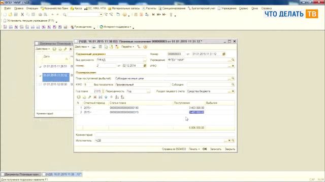This screenshot has width=325, height=182.
Task: Expand the main toolbar search combo dropdown
Action: tap(101, 15)
